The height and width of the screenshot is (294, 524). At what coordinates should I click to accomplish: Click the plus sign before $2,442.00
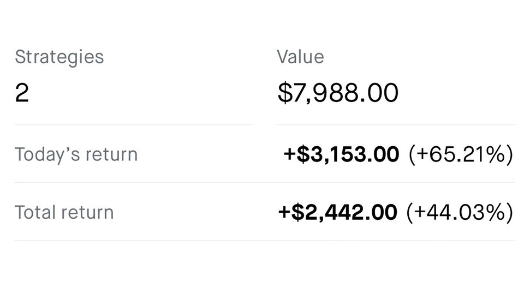[284, 213]
